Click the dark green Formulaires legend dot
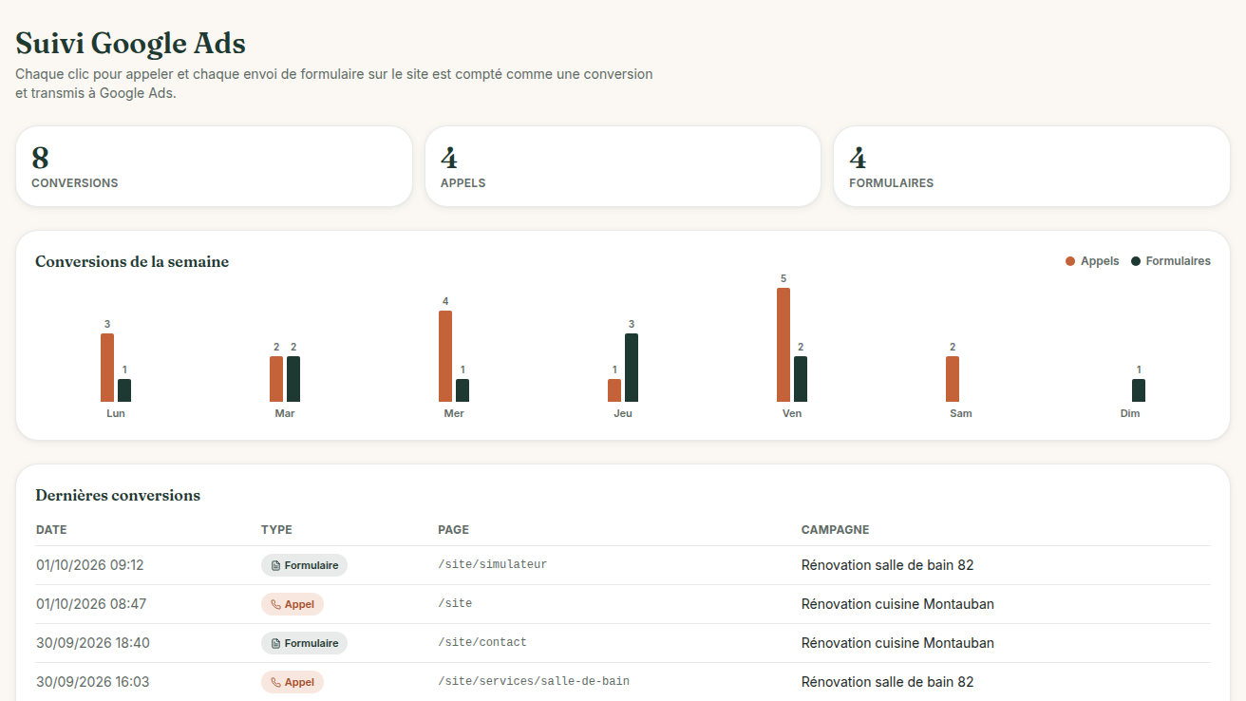 point(1136,261)
